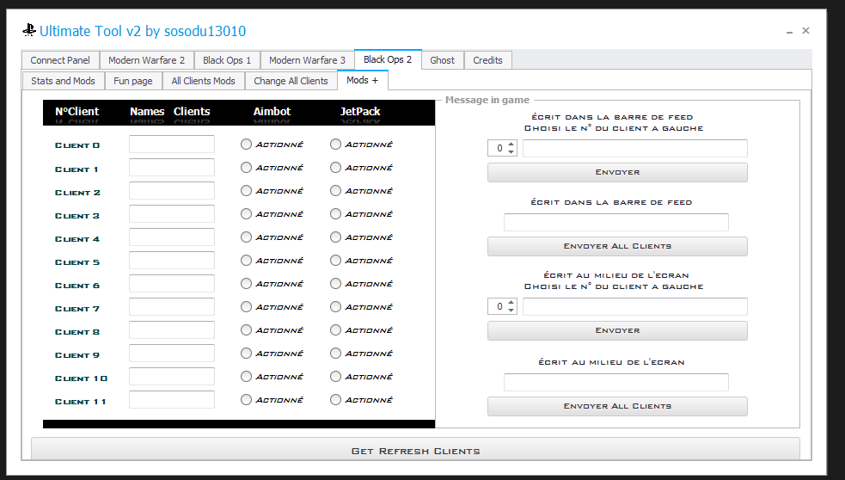Open the Black Ops 1 tab
Viewport: 845px width, 480px height.
point(227,60)
